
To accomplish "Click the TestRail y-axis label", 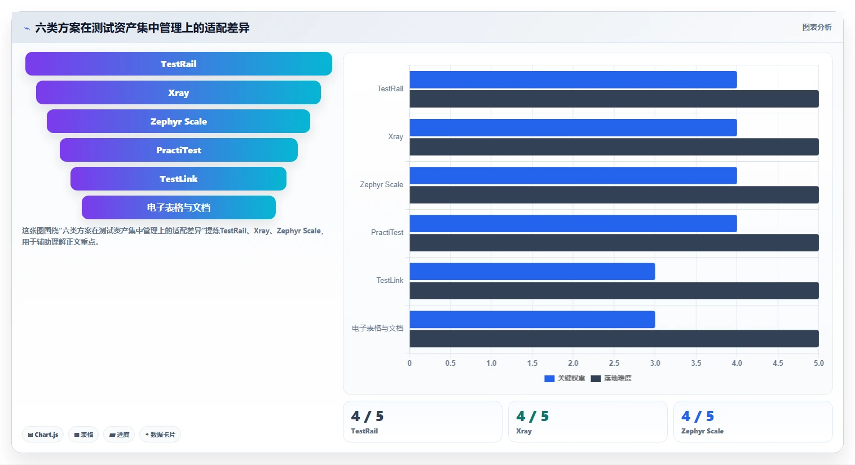I will tap(390, 88).
